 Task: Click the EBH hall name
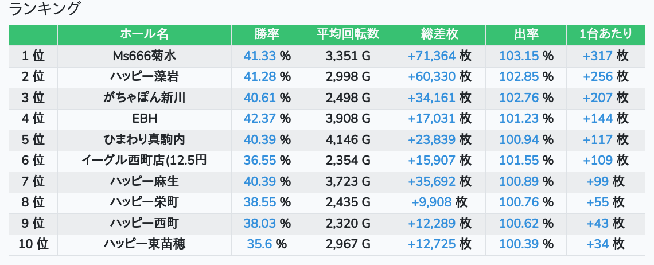[145, 119]
